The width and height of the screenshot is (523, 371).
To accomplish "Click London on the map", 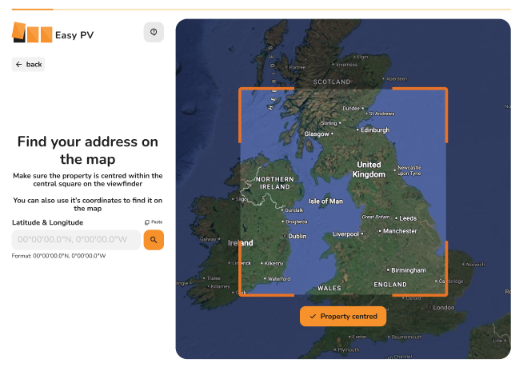I will 444,308.
